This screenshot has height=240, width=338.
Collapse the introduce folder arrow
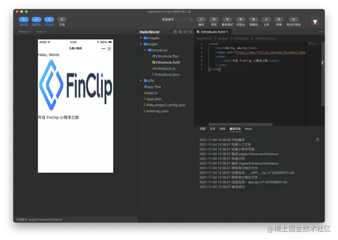pyautogui.click(x=145, y=50)
